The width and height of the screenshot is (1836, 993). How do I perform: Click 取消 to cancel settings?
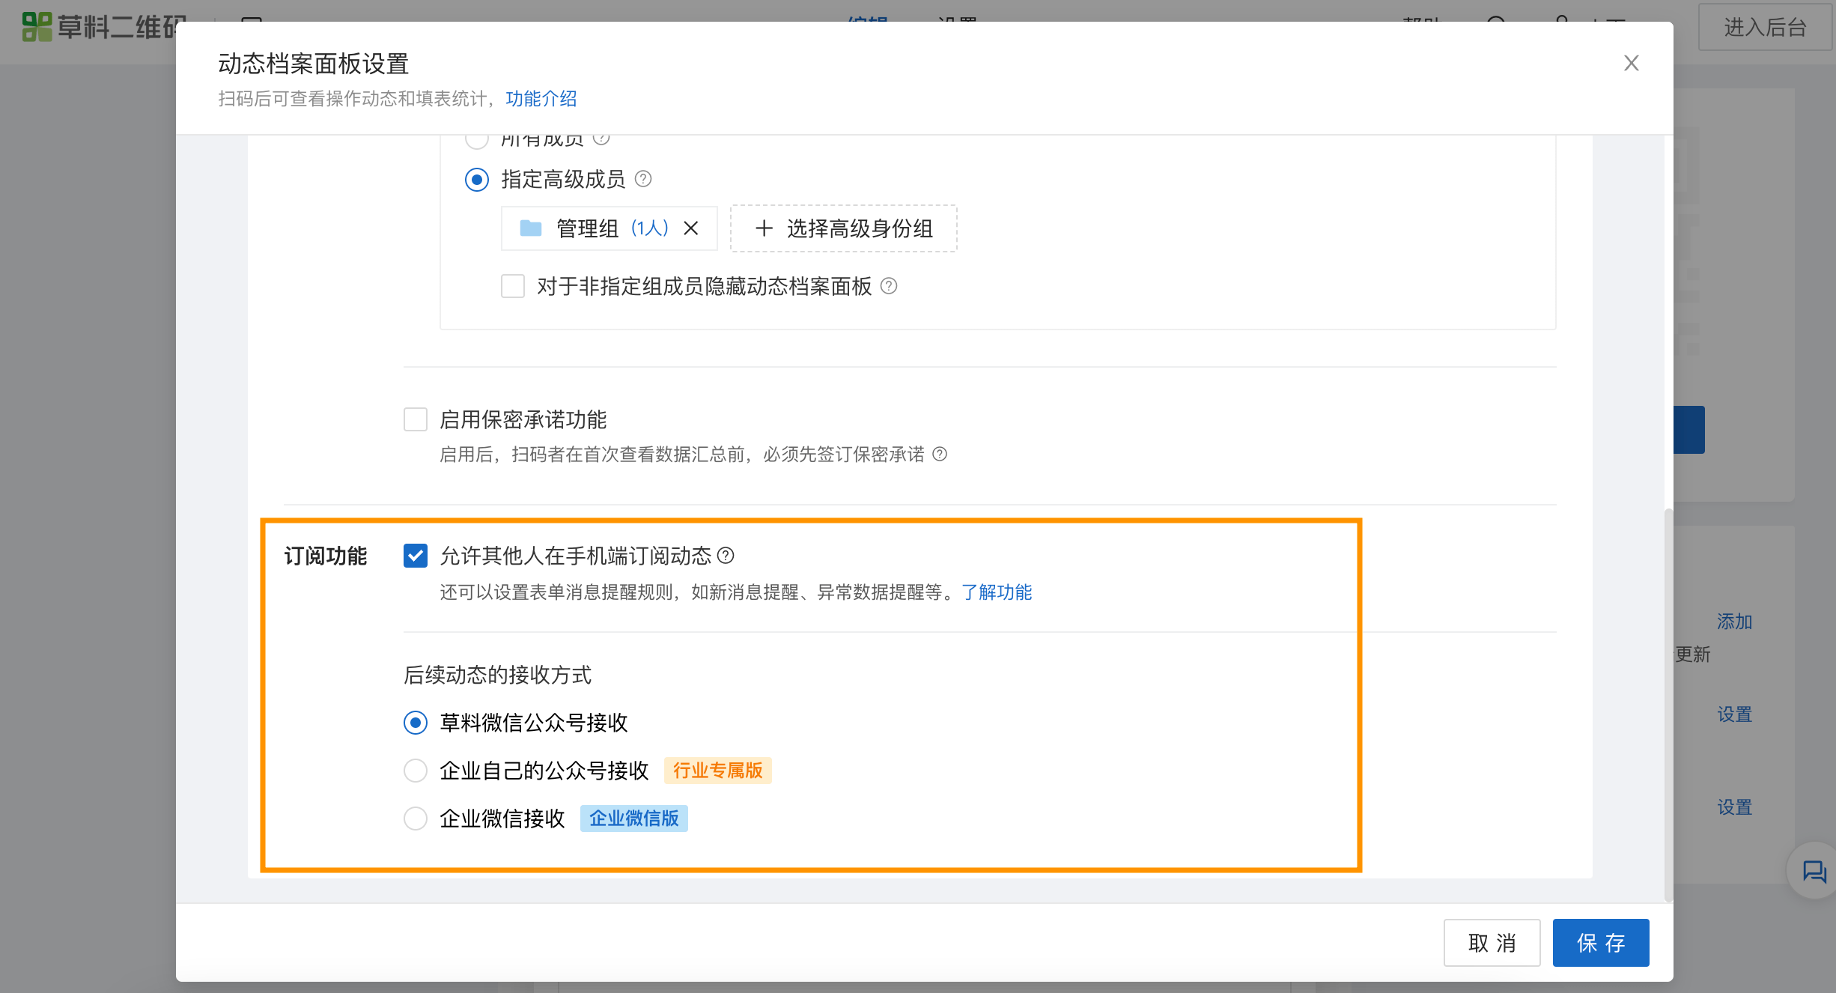[1492, 943]
